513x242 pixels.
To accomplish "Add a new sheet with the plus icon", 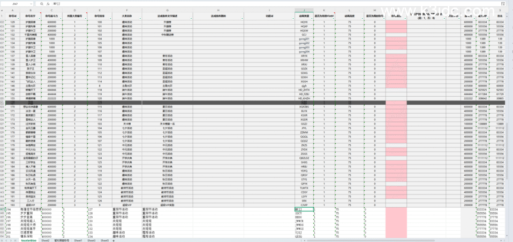I will [x=114, y=240].
